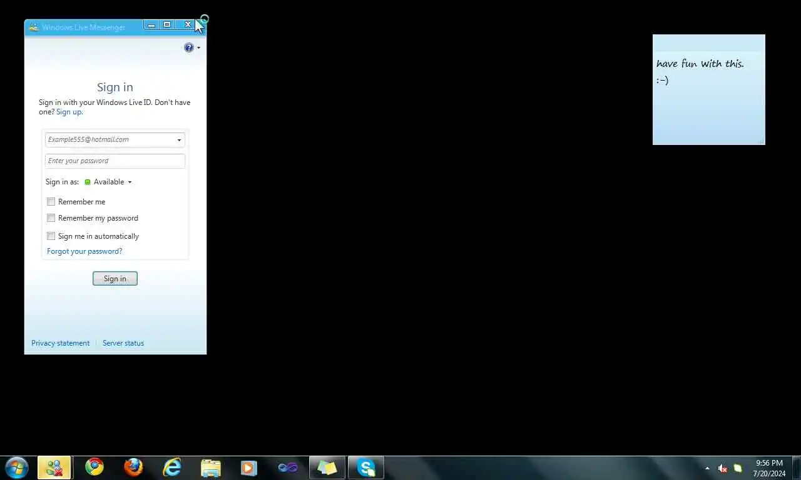Focus the Enter your password field

point(115,161)
